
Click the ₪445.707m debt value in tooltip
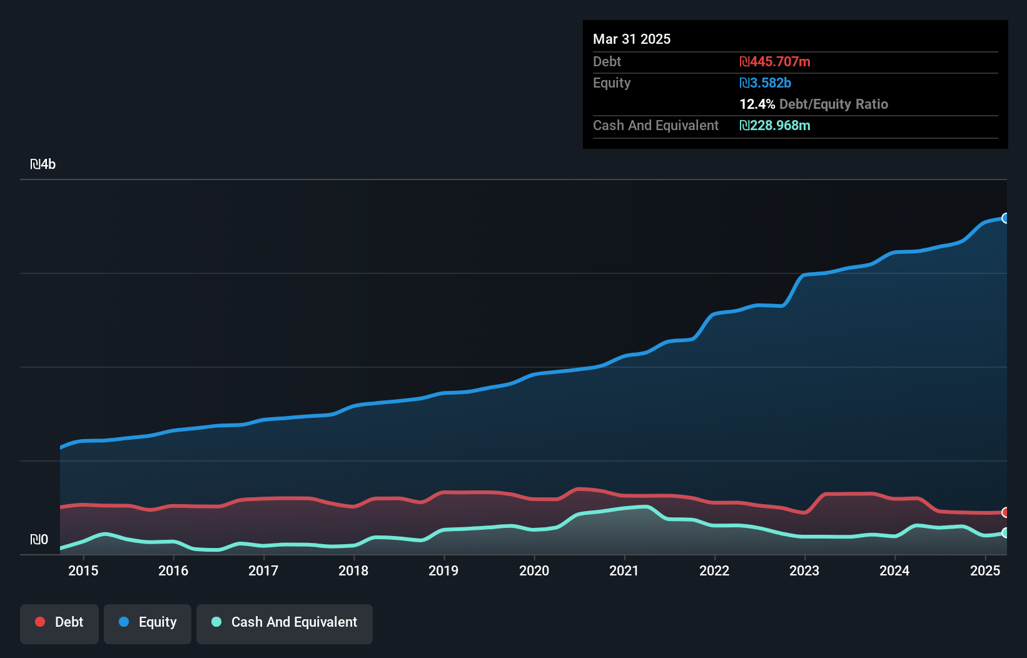[775, 61]
